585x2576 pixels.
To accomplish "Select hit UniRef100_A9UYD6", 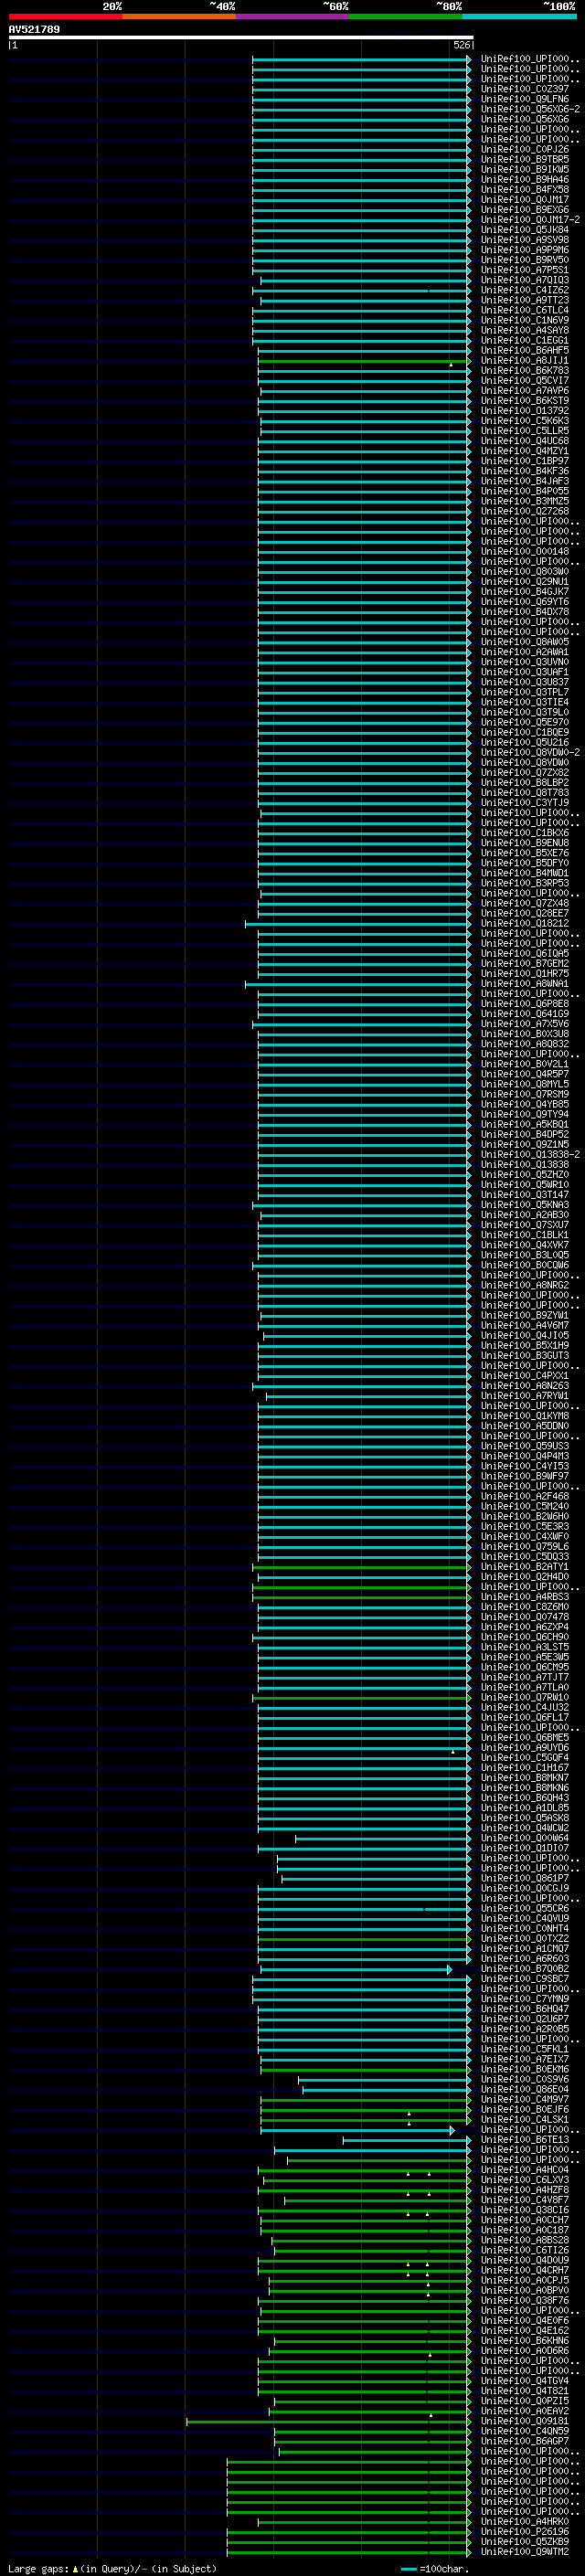I will point(525,1748).
